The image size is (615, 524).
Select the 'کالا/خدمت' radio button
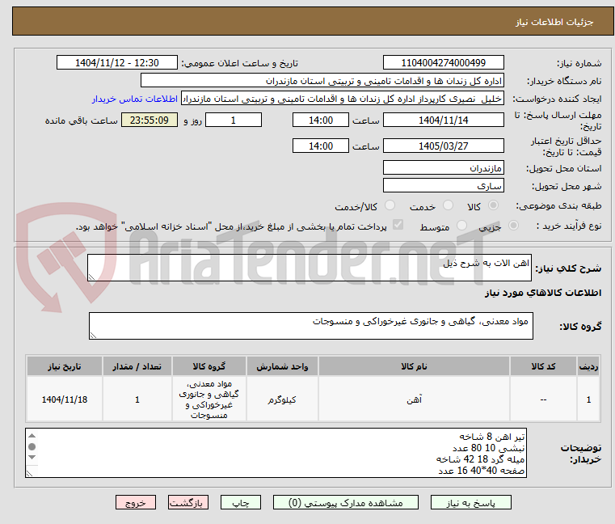tap(390, 205)
